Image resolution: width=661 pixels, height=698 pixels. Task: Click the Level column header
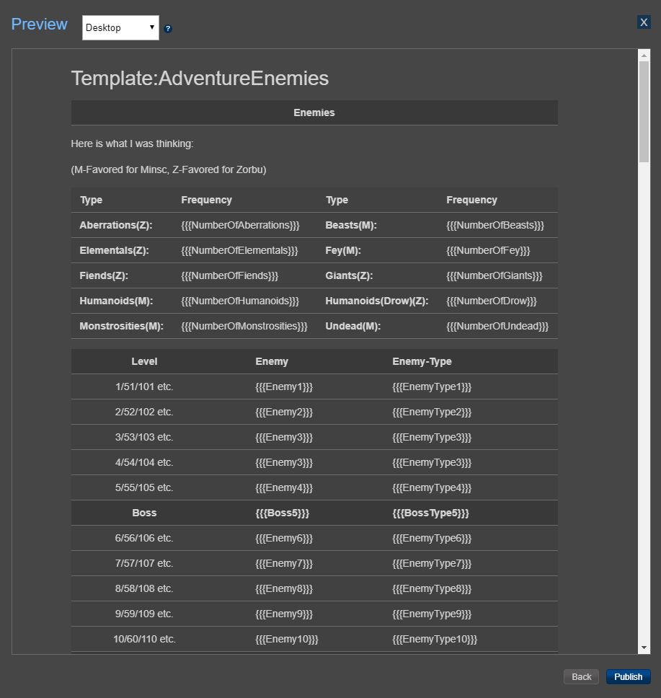point(144,361)
